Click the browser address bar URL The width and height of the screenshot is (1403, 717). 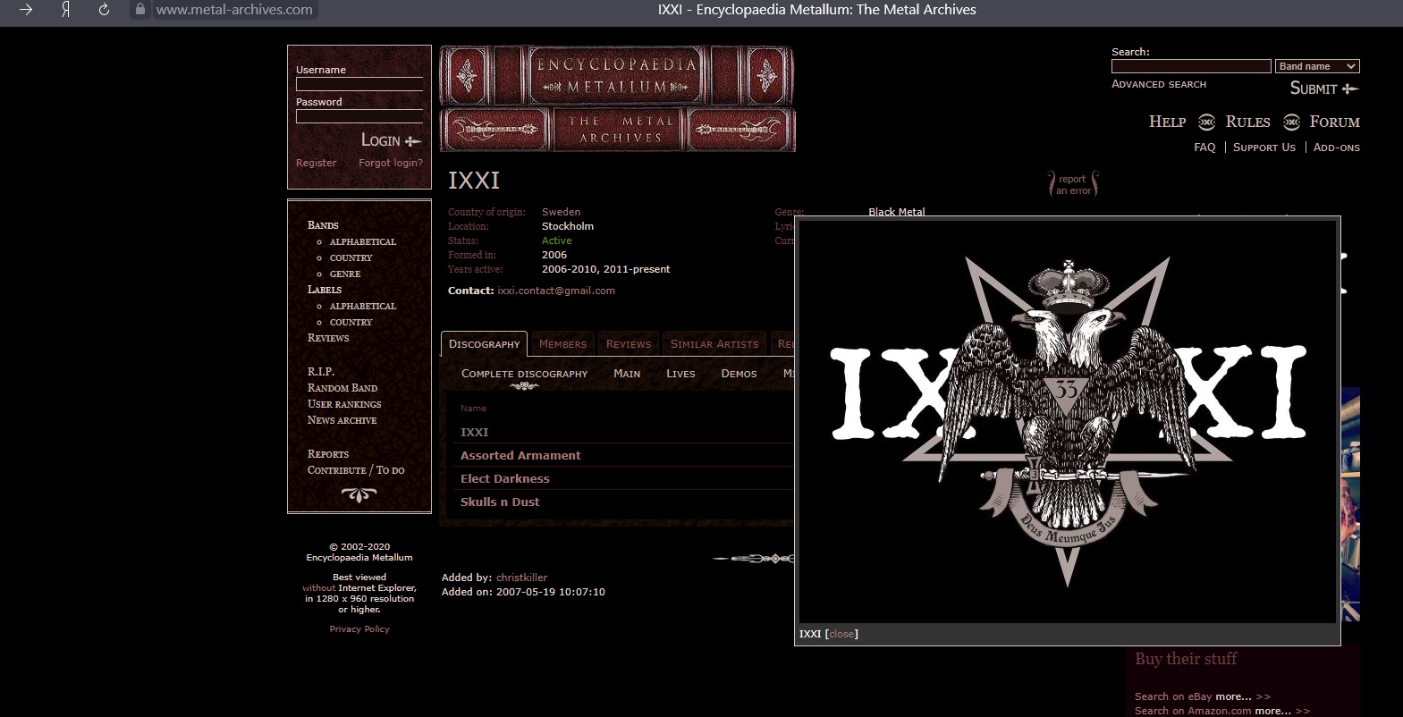(x=234, y=10)
